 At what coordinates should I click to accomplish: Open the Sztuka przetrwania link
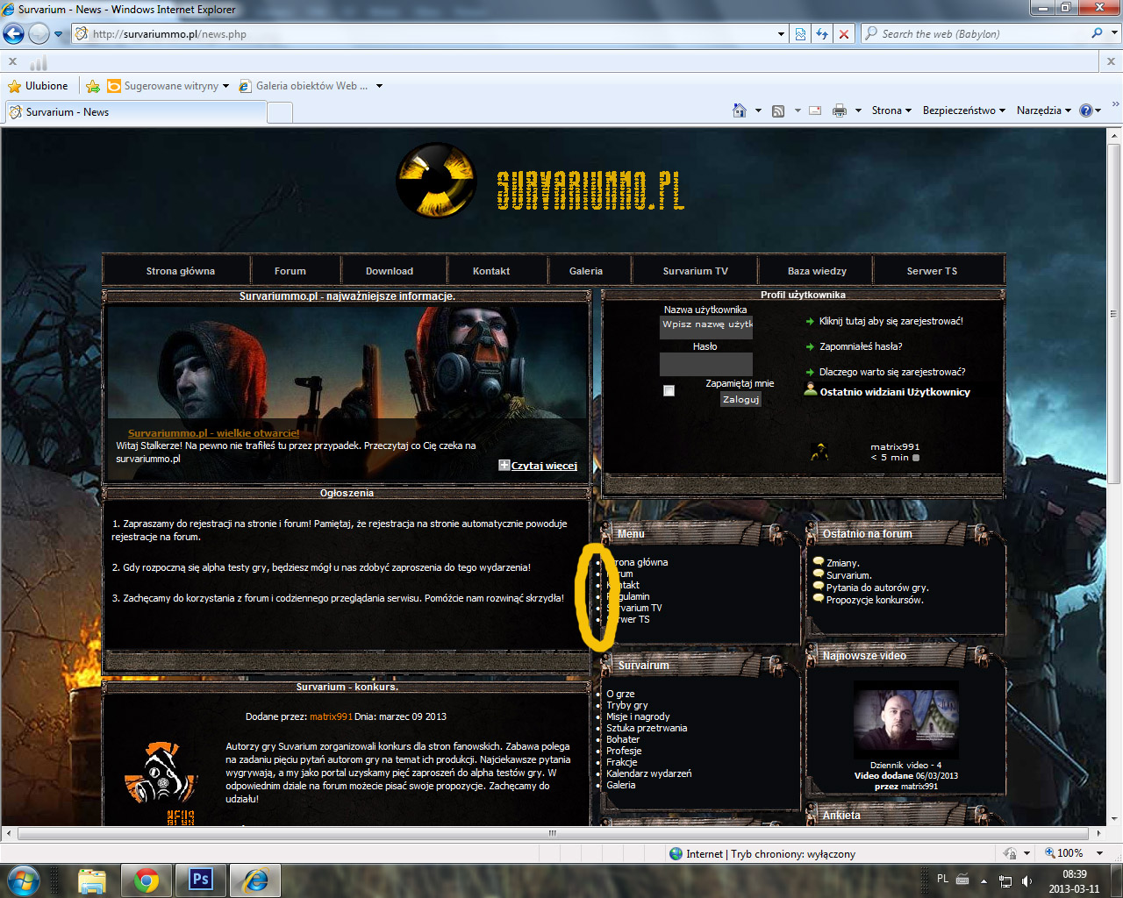click(647, 728)
